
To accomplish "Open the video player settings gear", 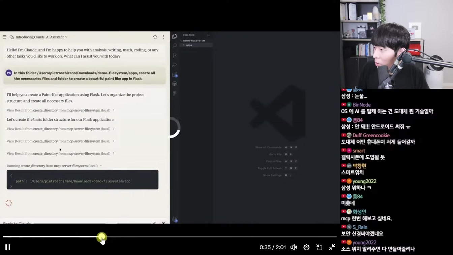I will [306, 247].
